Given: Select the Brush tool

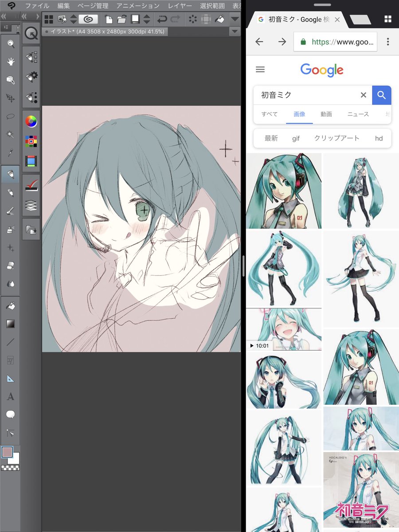Looking at the screenshot, I should coord(10,211).
